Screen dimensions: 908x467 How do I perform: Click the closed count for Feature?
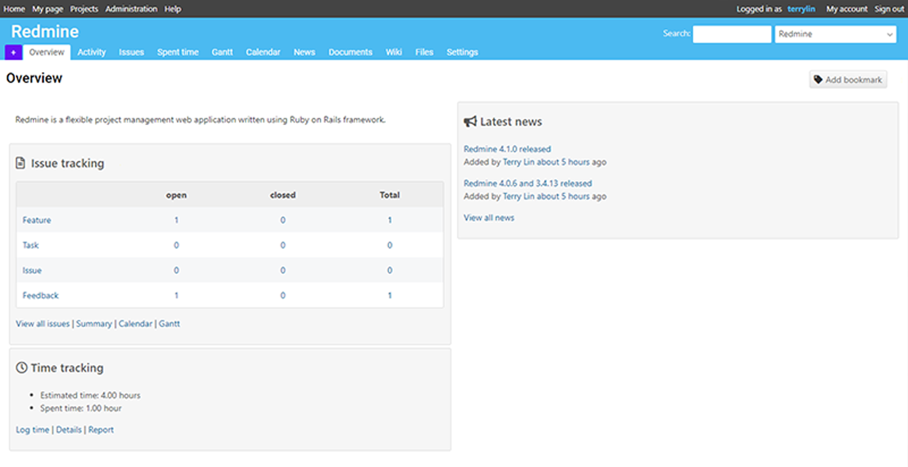(283, 220)
